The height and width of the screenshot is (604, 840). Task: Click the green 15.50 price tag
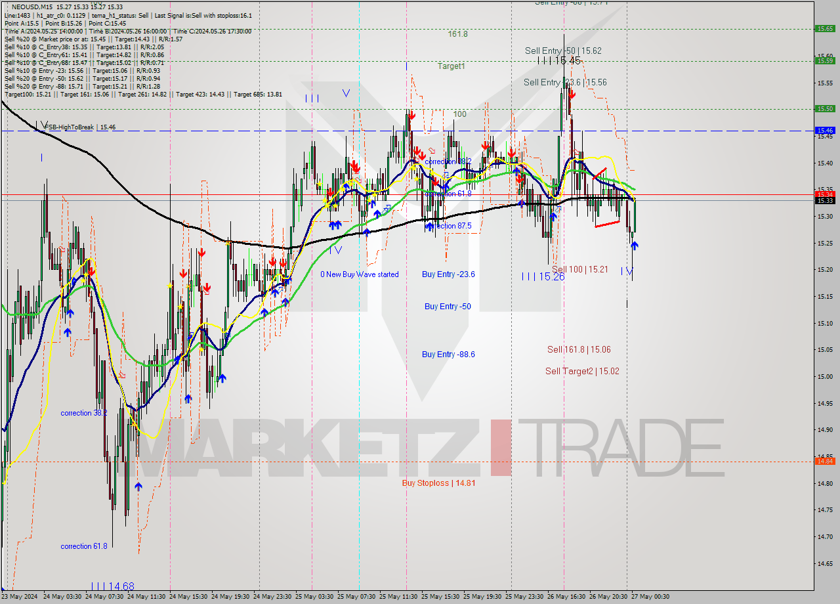824,108
